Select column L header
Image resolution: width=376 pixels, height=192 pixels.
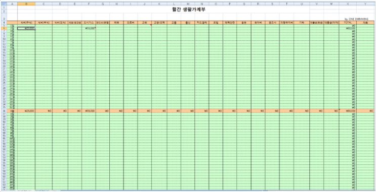174,4
